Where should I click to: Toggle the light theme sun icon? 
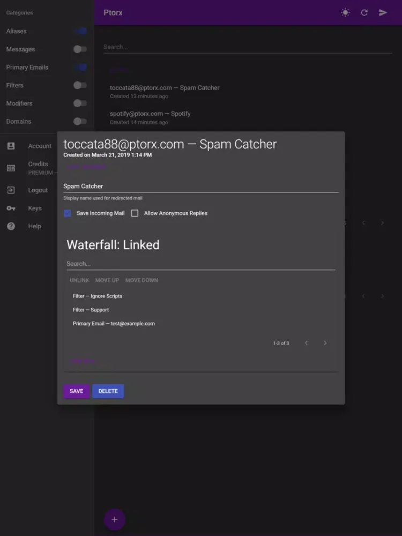point(346,13)
